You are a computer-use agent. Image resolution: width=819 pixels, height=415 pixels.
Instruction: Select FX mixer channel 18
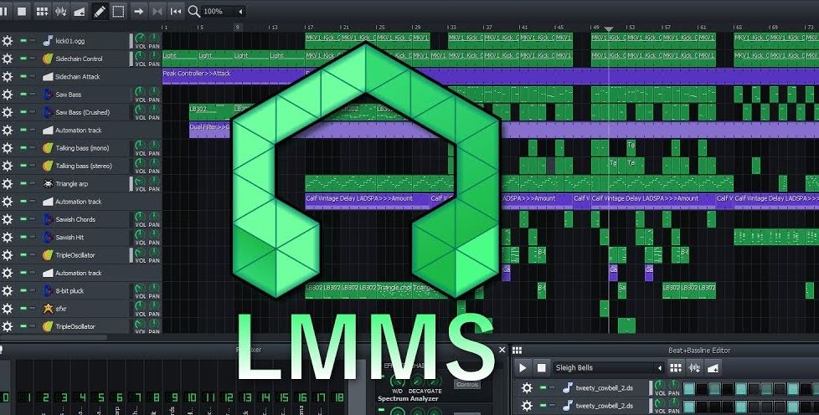pyautogui.click(x=339, y=397)
